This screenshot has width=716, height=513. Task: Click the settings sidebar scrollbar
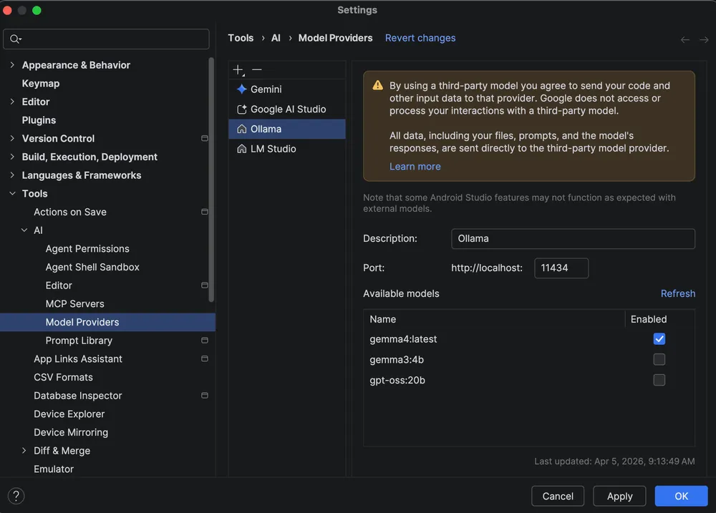click(x=211, y=179)
